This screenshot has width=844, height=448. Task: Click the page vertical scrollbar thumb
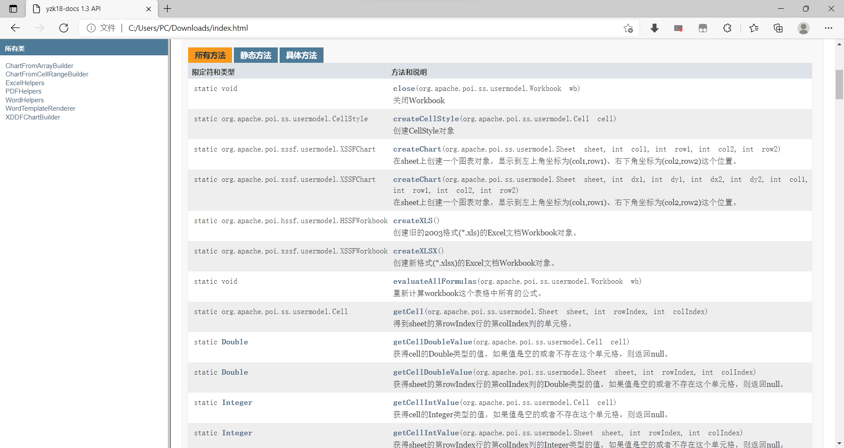pos(839,84)
